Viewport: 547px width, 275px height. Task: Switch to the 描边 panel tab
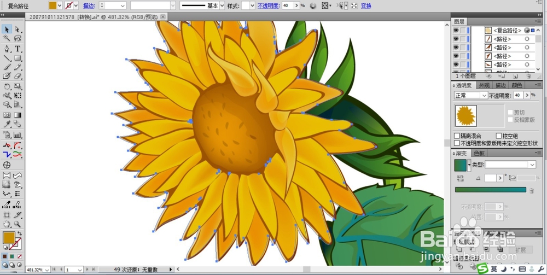coord(501,85)
